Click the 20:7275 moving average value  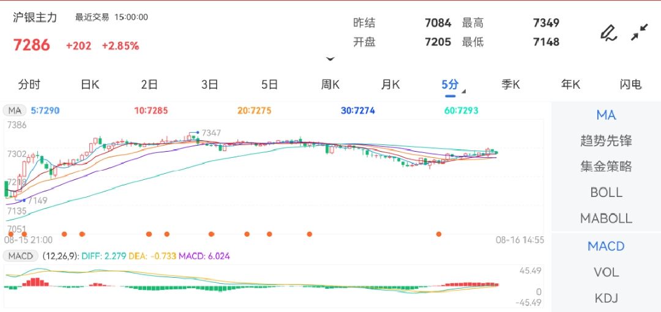click(254, 111)
